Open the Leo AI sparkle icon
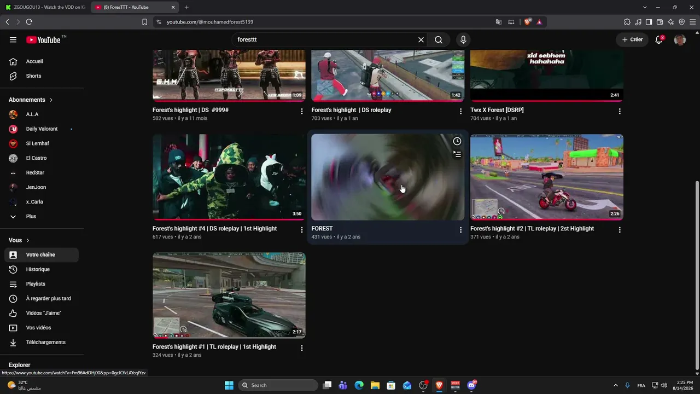Viewport: 700px width, 394px height. [x=671, y=22]
